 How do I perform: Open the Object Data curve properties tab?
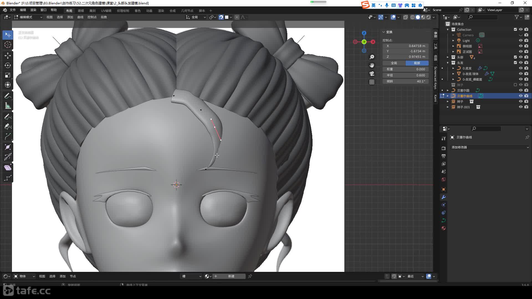point(444,220)
